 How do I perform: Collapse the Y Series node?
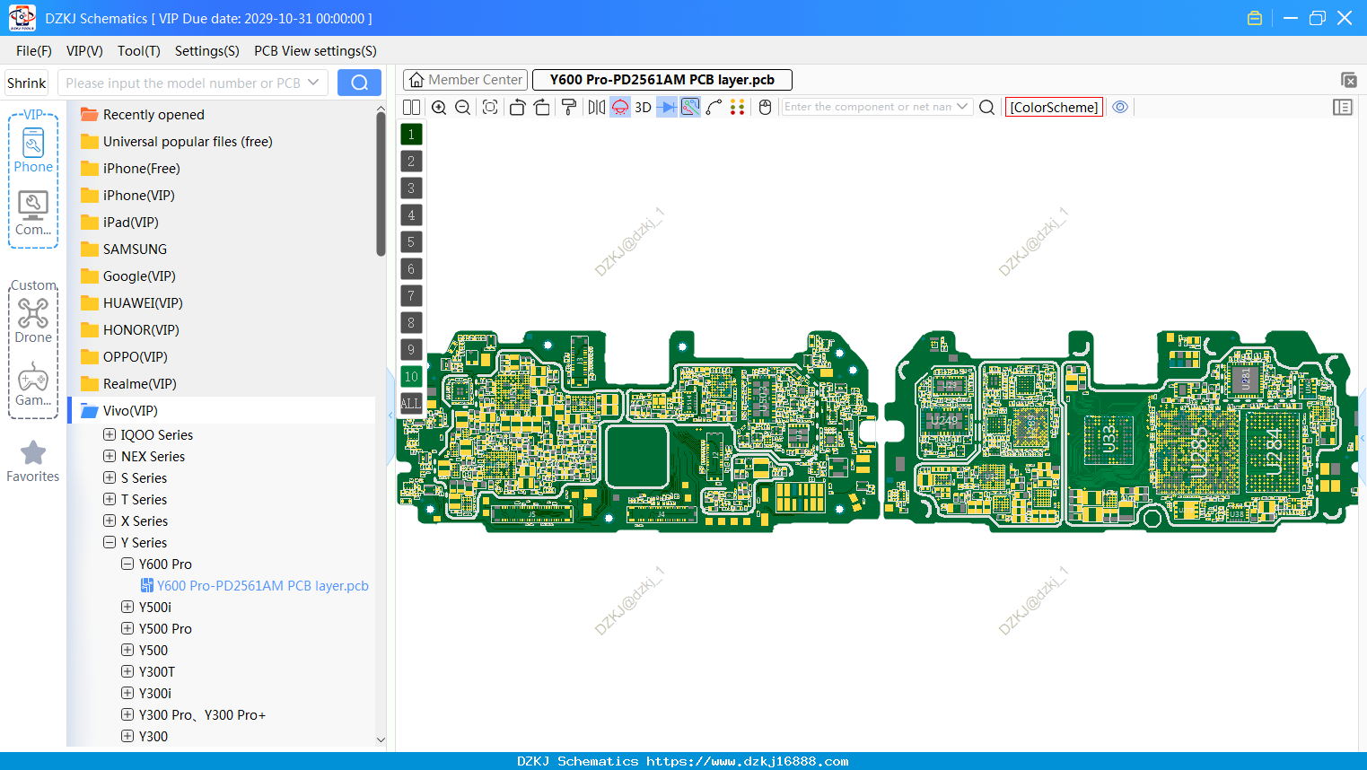110,542
